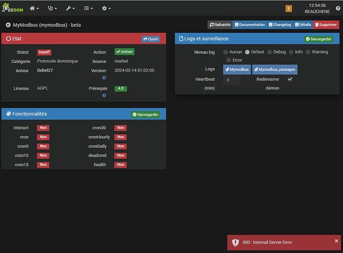Click the help icon under Version
Screen dimensions: 343x253
click(104, 78)
